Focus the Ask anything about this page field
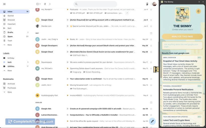This screenshot has width=206, height=128. (x=182, y=45)
